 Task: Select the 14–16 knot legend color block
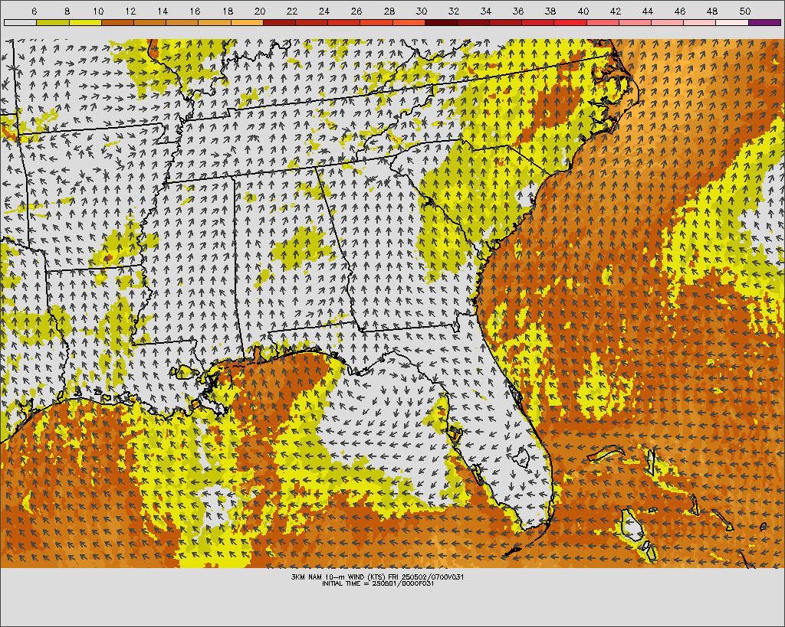(x=182, y=22)
